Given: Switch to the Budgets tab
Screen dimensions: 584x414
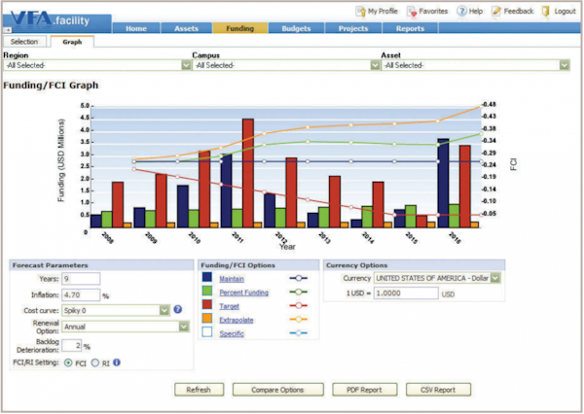Looking at the screenshot, I should click(x=296, y=29).
